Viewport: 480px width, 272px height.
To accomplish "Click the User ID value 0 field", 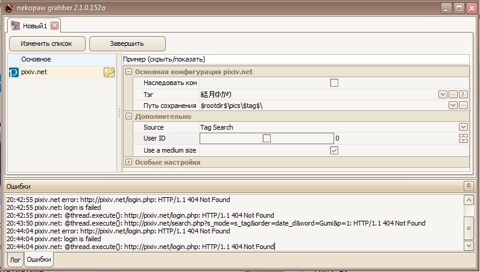I will (x=396, y=139).
